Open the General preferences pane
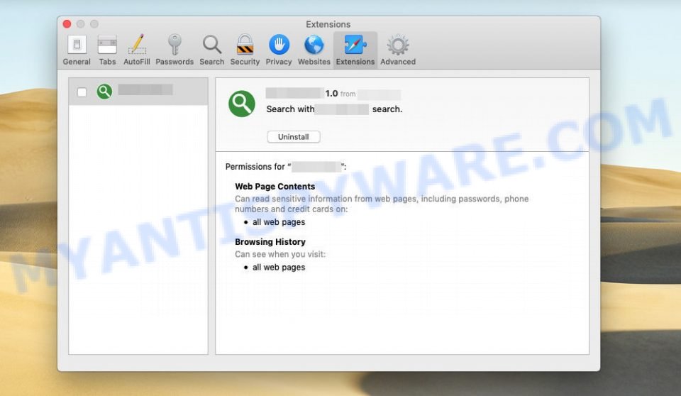Image resolution: width=681 pixels, height=396 pixels. click(x=77, y=50)
